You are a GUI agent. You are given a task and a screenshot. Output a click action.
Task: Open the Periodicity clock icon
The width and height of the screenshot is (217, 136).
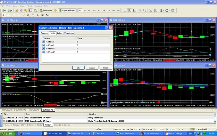[x=167, y=10]
